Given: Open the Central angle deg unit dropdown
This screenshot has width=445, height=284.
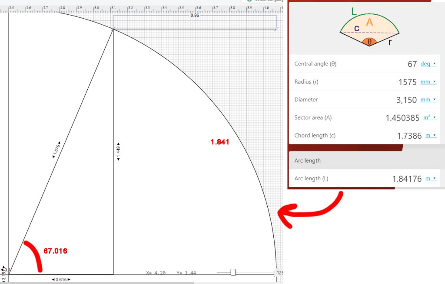Looking at the screenshot, I should click(x=428, y=64).
